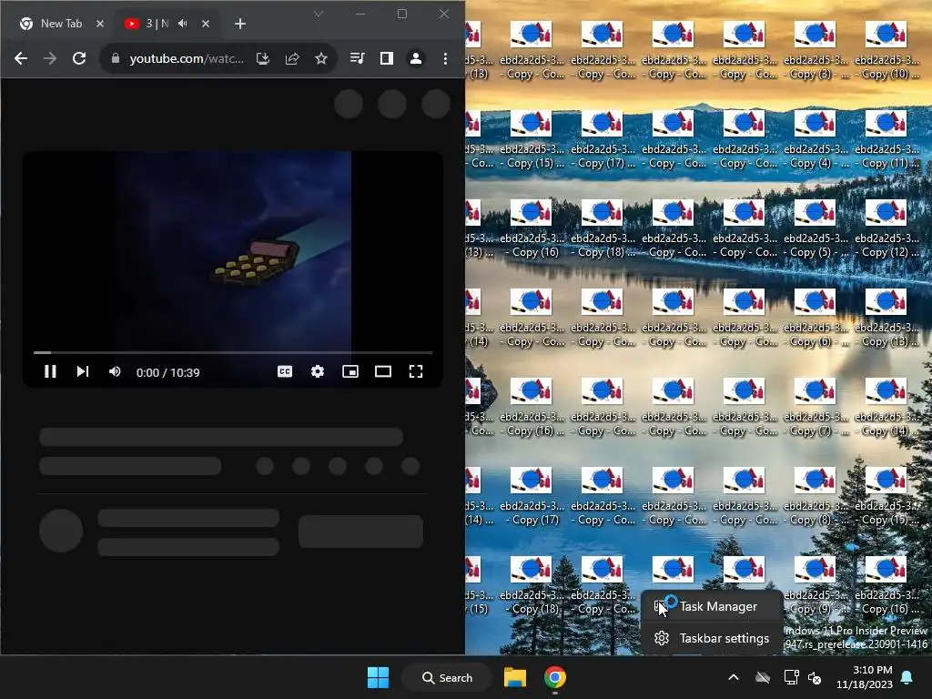
Task: Choose Taskbar settings in the context menu
Action: pos(711,638)
